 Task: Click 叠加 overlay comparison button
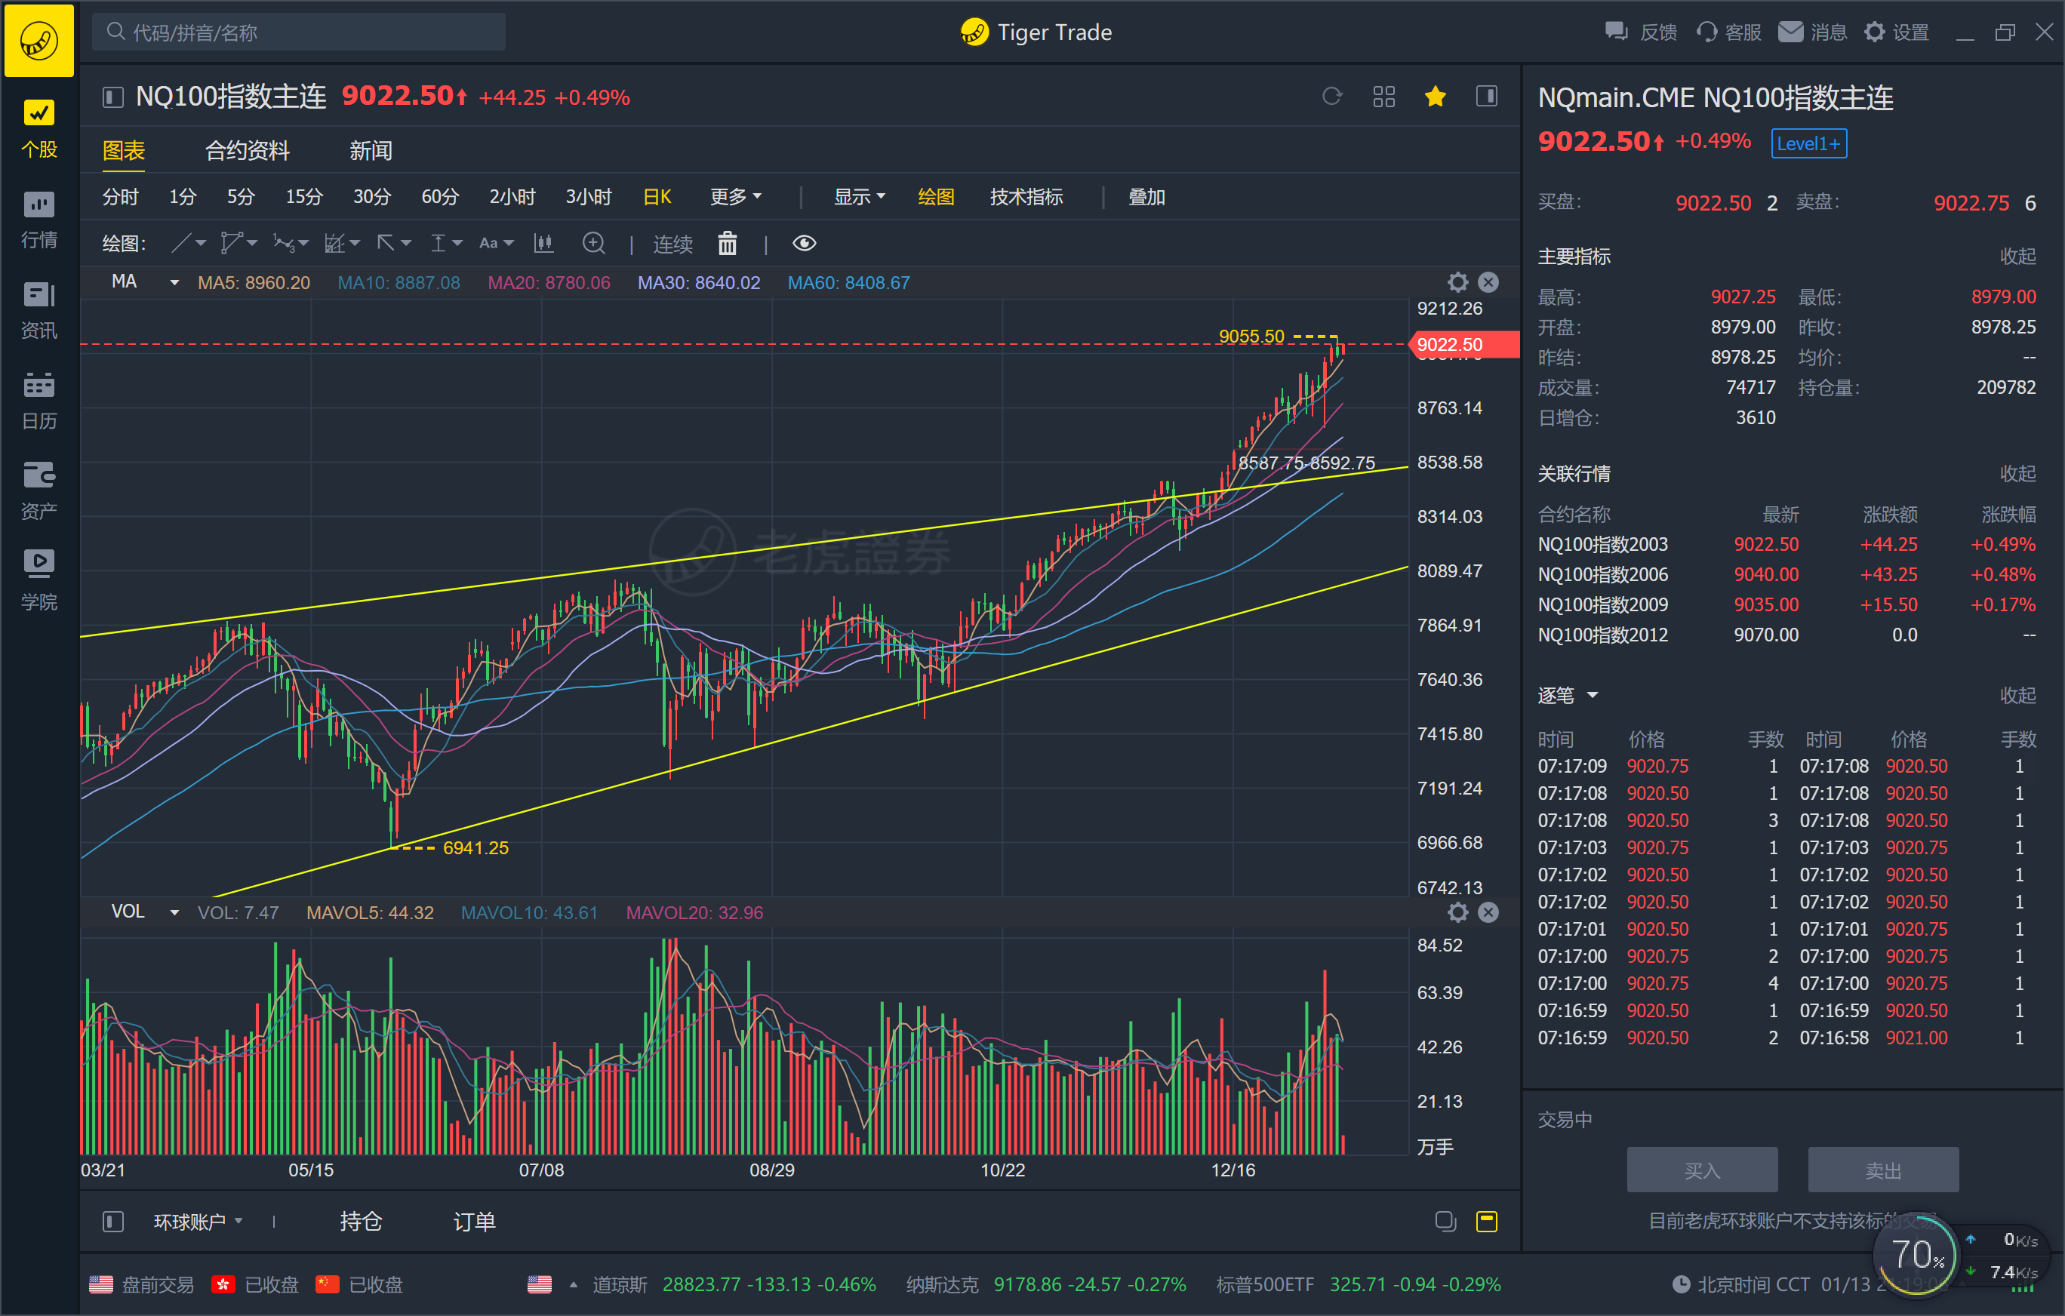(x=1146, y=197)
